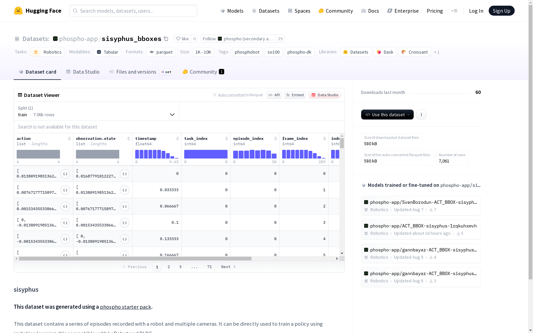Expand observation.state JSON in timestamp 0.066667 row
This screenshot has height=333, width=533.
(125, 206)
